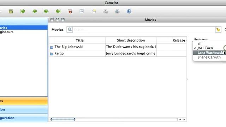Image resolution: width=226 pixels, height=127 pixels.
Task: Open folder icon of the Fargo row
Action: 52,54
